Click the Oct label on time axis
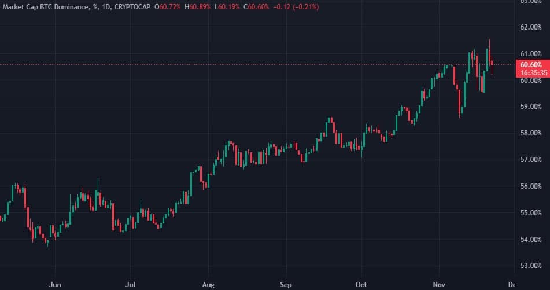The width and height of the screenshot is (550, 290). point(361,285)
